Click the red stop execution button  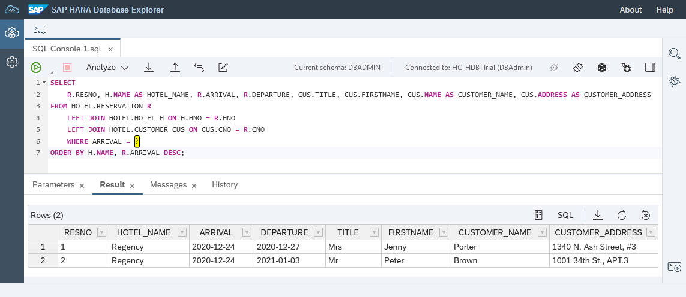67,67
